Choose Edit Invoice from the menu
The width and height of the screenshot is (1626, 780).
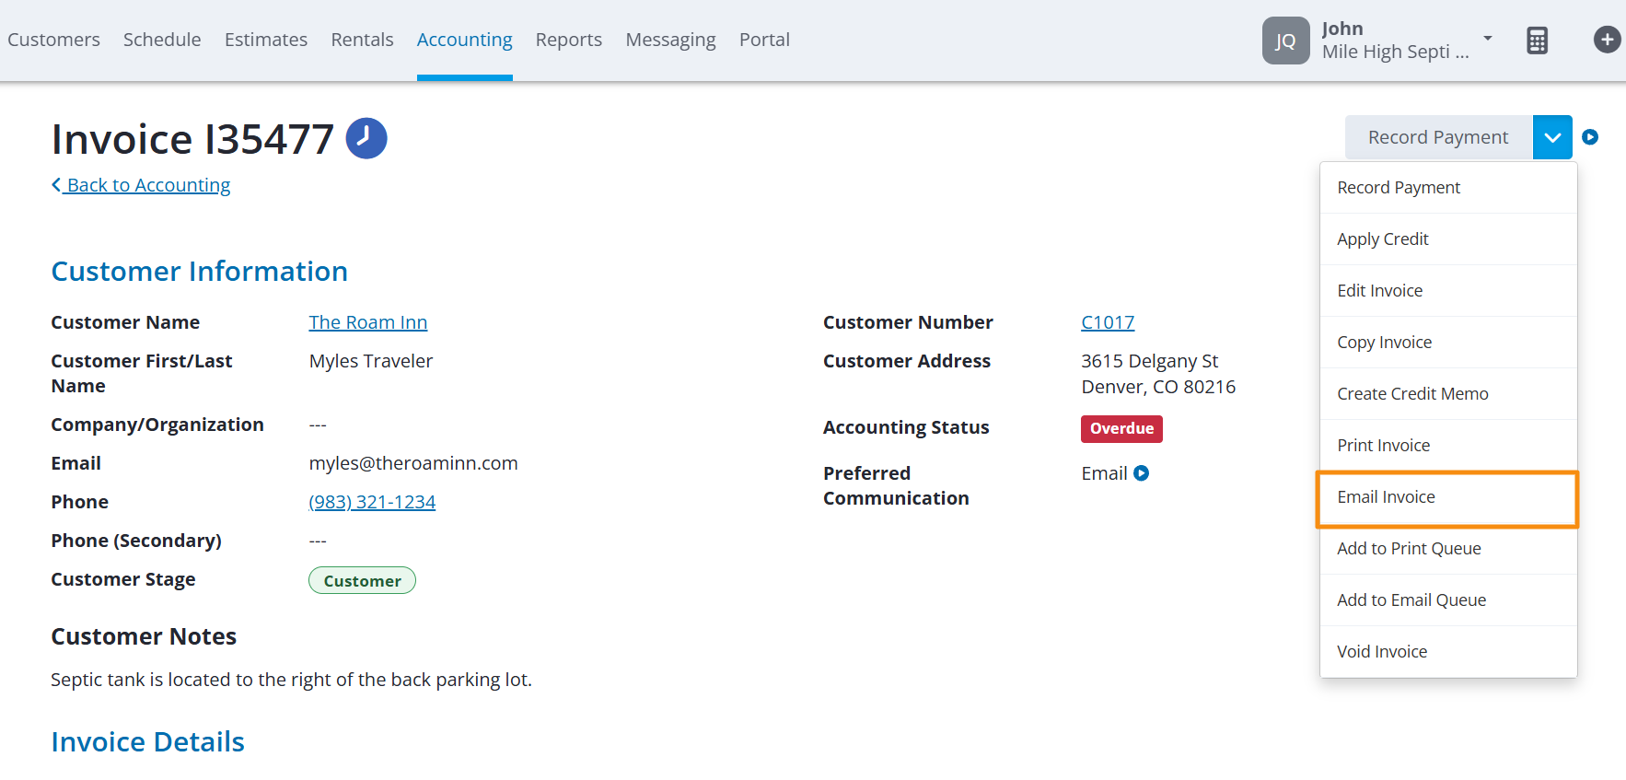1448,291
